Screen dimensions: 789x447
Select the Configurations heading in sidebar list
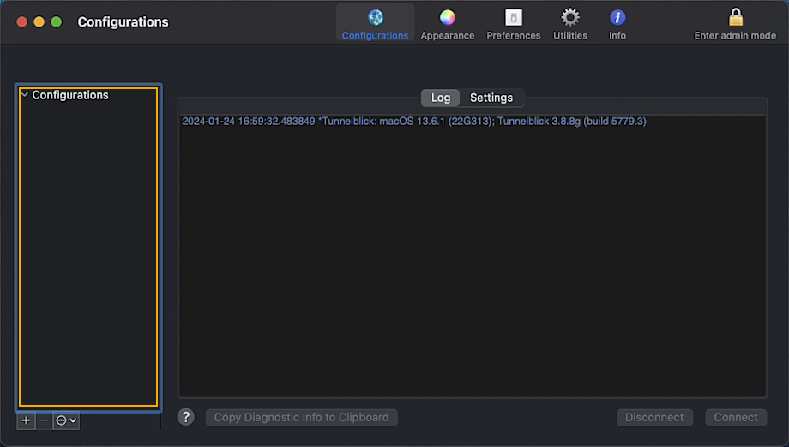click(70, 95)
